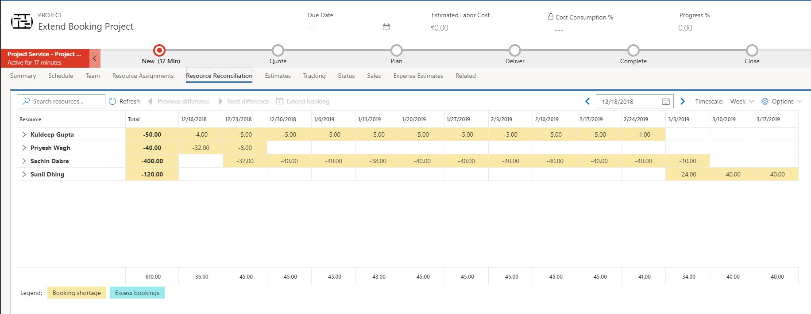Expand the Sachin Dabre resource row
Screen dimensions: 811x314
pyautogui.click(x=24, y=161)
